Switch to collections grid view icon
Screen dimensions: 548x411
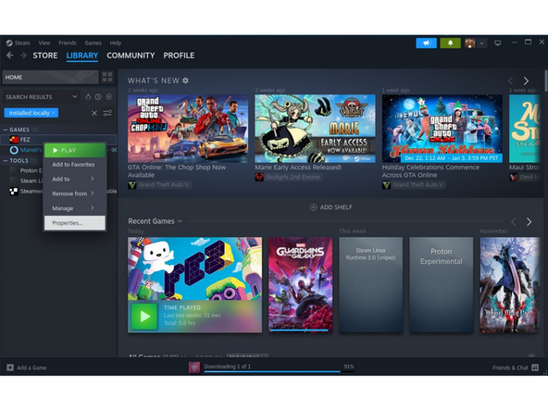point(107,77)
